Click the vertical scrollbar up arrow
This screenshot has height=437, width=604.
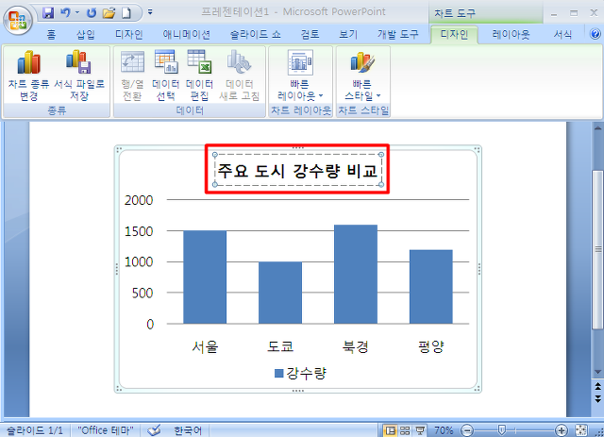[x=597, y=128]
